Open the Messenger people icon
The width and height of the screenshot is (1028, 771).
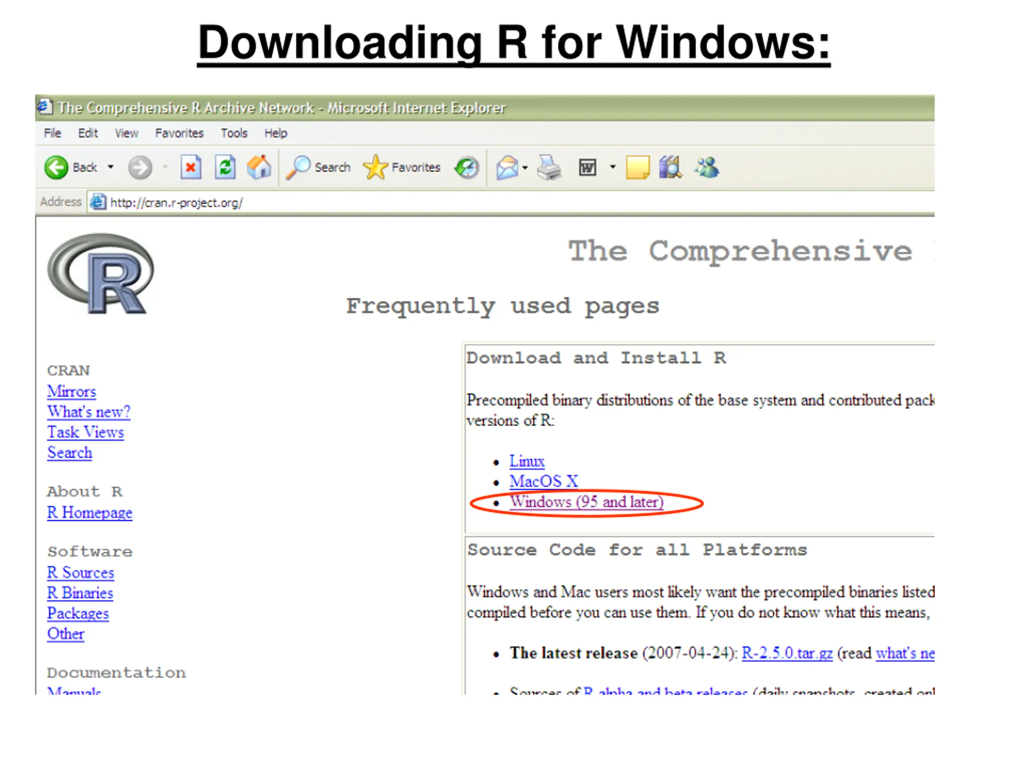point(707,168)
